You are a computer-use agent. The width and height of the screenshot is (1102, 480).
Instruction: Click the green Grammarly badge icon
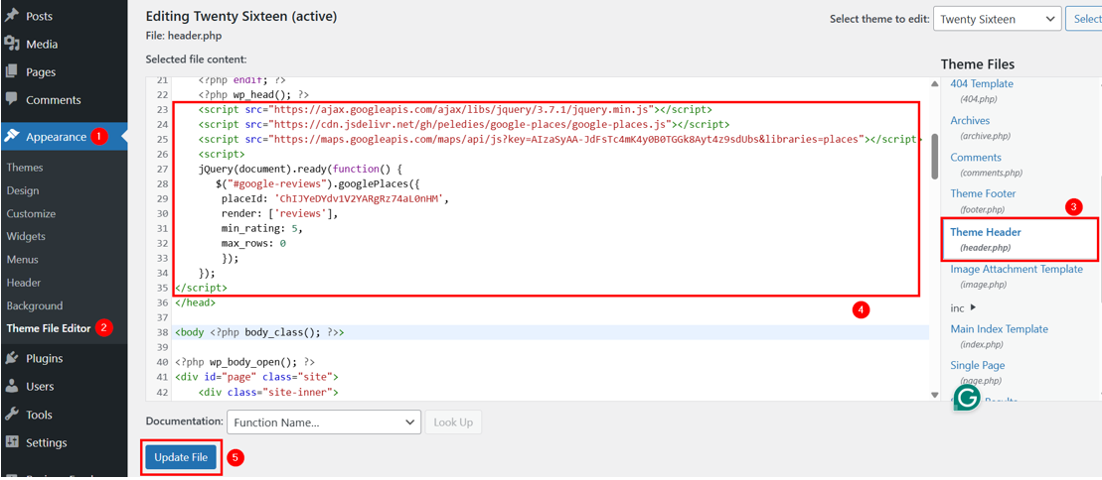point(966,398)
